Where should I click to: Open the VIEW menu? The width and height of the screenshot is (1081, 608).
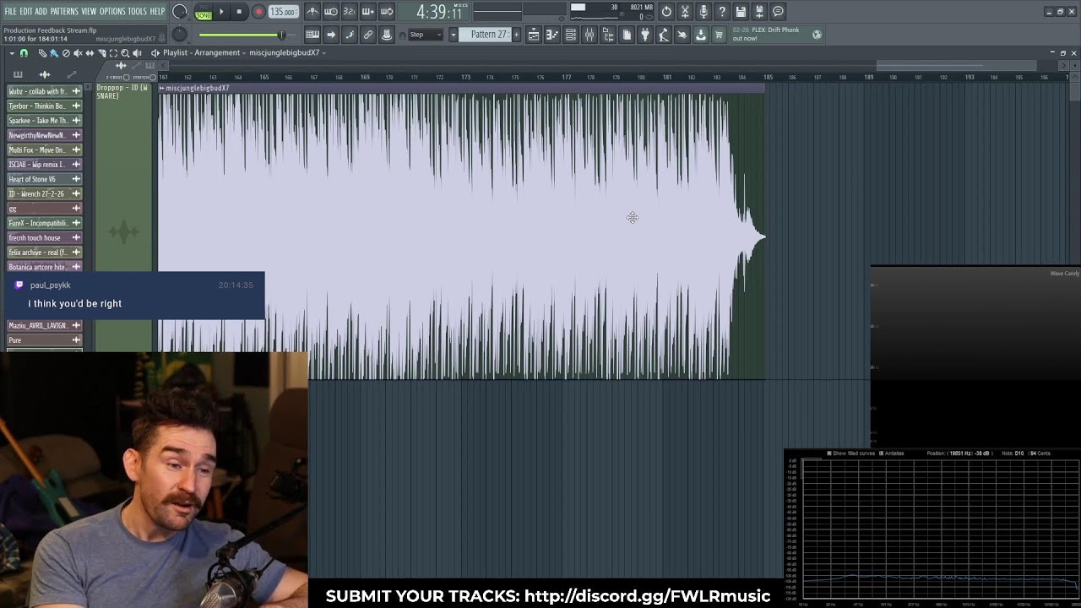(89, 11)
